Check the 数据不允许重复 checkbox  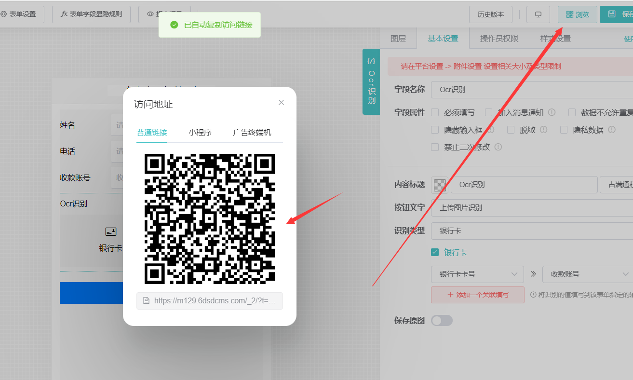pyautogui.click(x=572, y=112)
